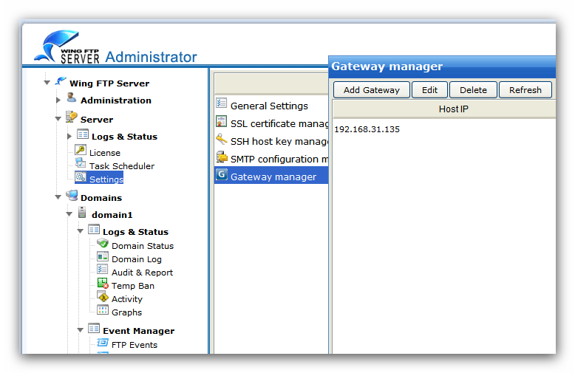Click the domain1 Logs & Status icon
This screenshot has height=373, width=575.
[x=94, y=230]
